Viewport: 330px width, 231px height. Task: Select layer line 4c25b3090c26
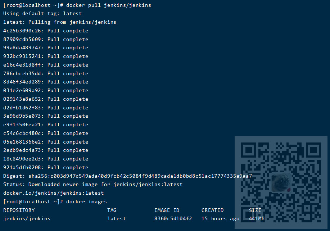(46, 31)
